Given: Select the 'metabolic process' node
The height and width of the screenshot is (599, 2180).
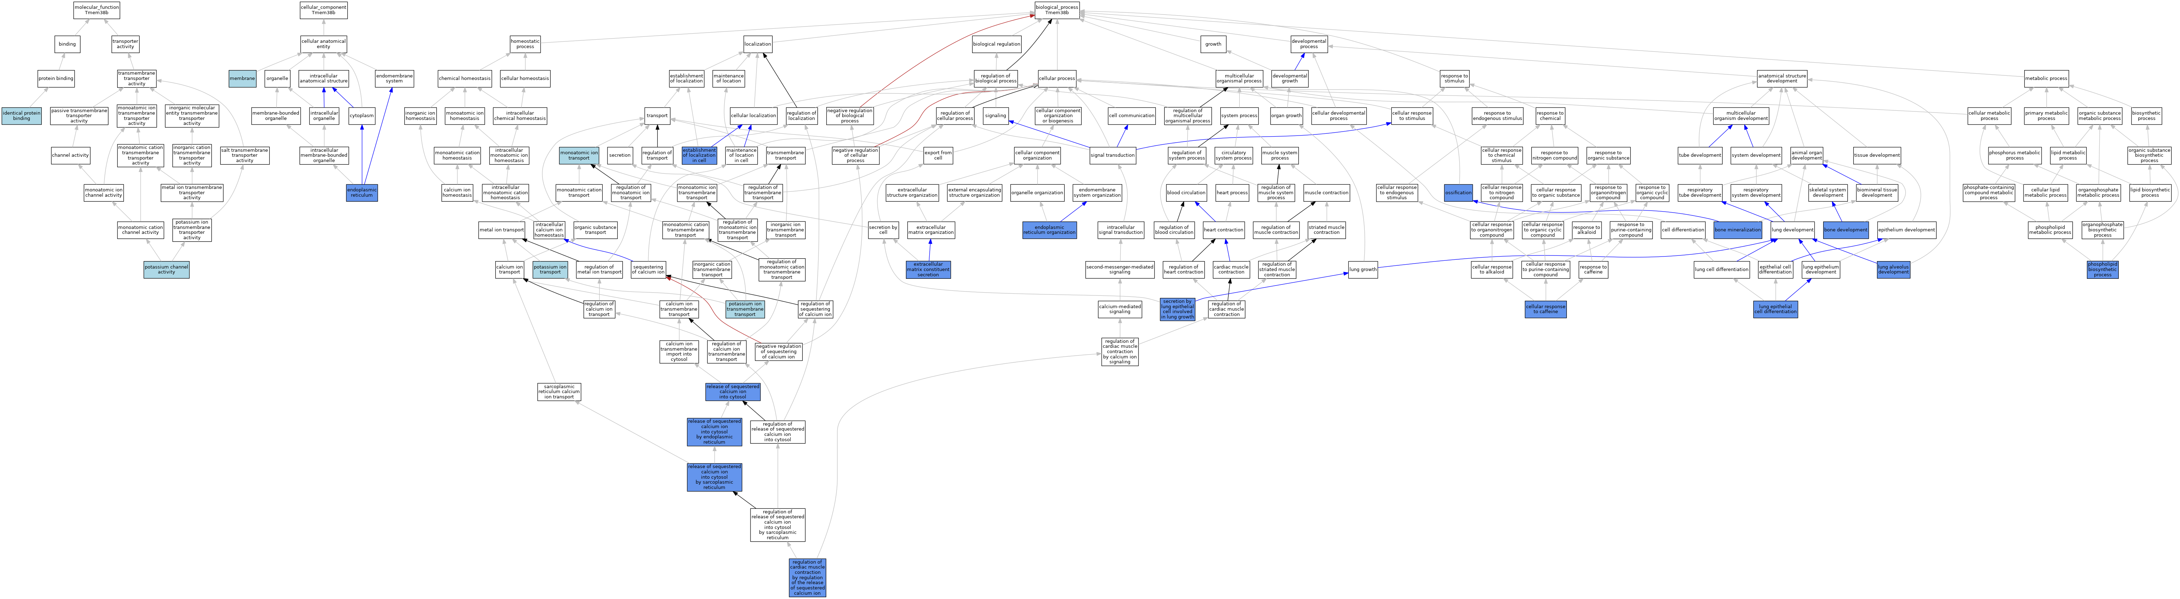Looking at the screenshot, I should point(2046,79).
